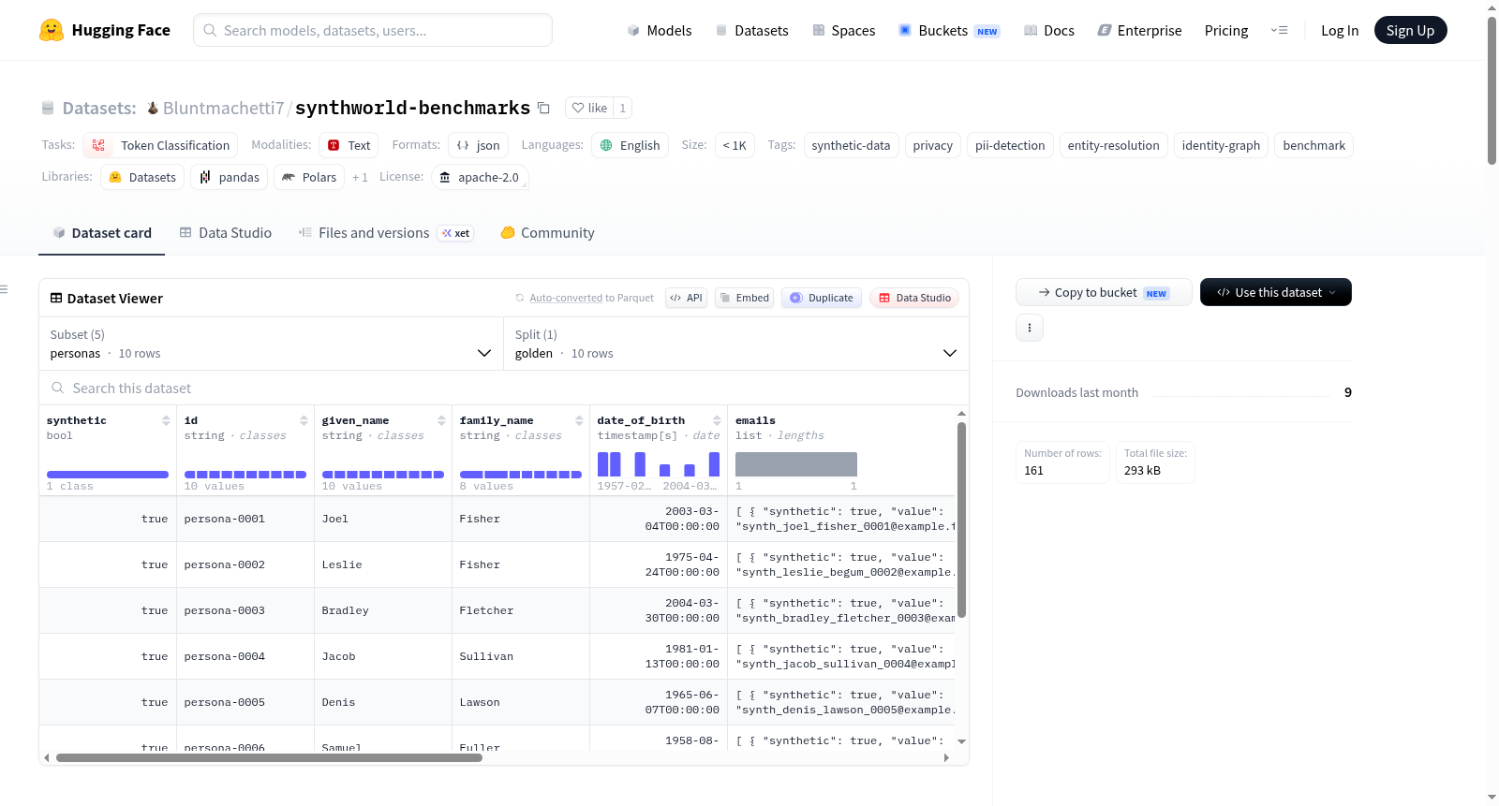This screenshot has width=1499, height=806.
Task: Open Spaces in the top navigation
Action: (x=844, y=30)
